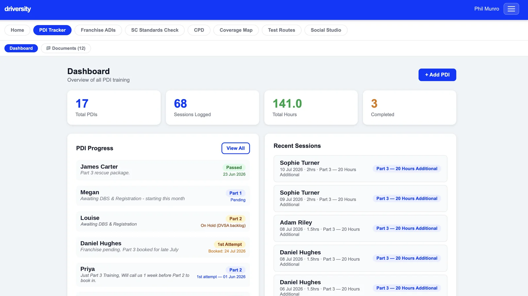Click Priya's Part 2 badge
Screen dimensions: 528x296
(x=236, y=270)
